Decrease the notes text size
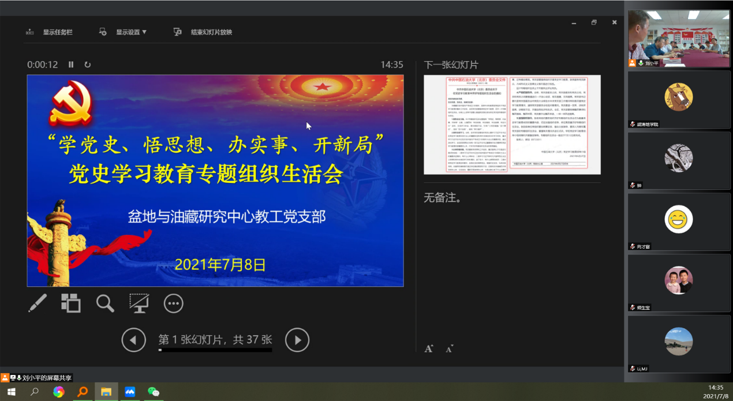 pyautogui.click(x=449, y=348)
